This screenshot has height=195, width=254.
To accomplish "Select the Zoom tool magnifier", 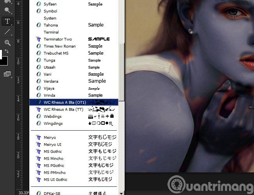I will (7, 43).
